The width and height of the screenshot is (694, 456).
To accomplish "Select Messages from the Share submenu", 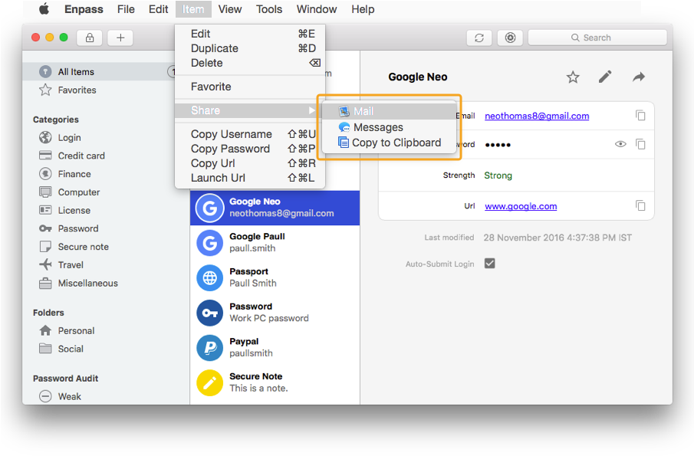I will [379, 127].
